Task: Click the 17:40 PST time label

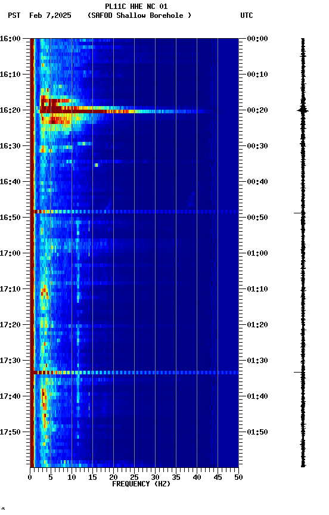Action: (10, 397)
